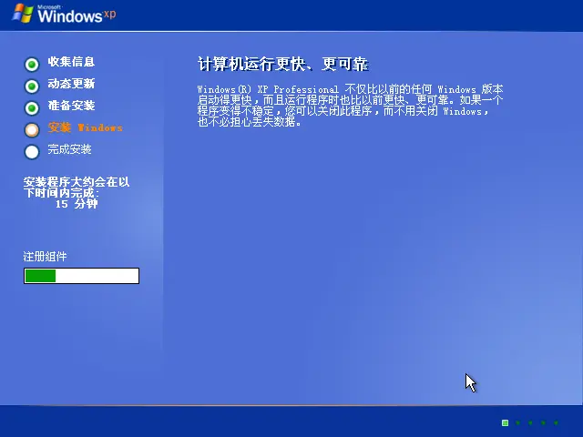Click green bullet beside 准备安装

(x=32, y=108)
